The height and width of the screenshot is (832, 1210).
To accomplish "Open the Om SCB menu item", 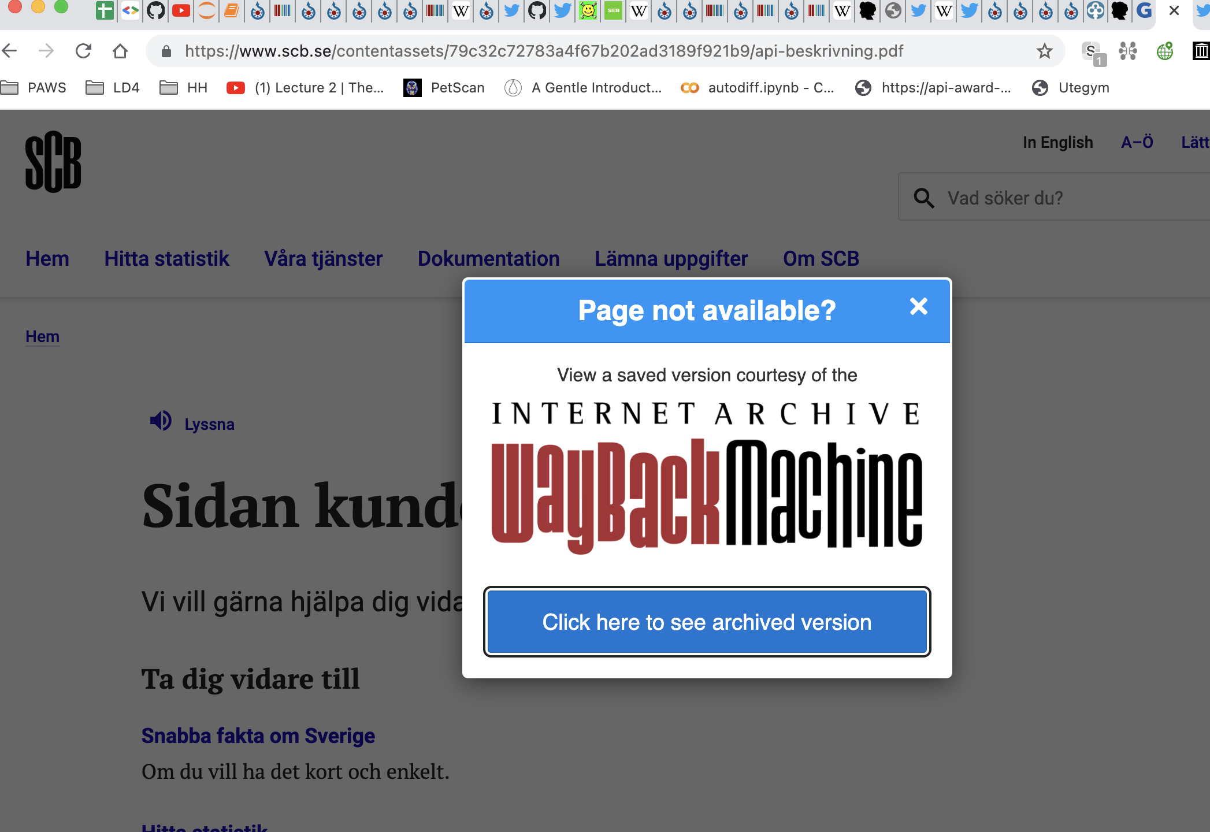I will 821,259.
